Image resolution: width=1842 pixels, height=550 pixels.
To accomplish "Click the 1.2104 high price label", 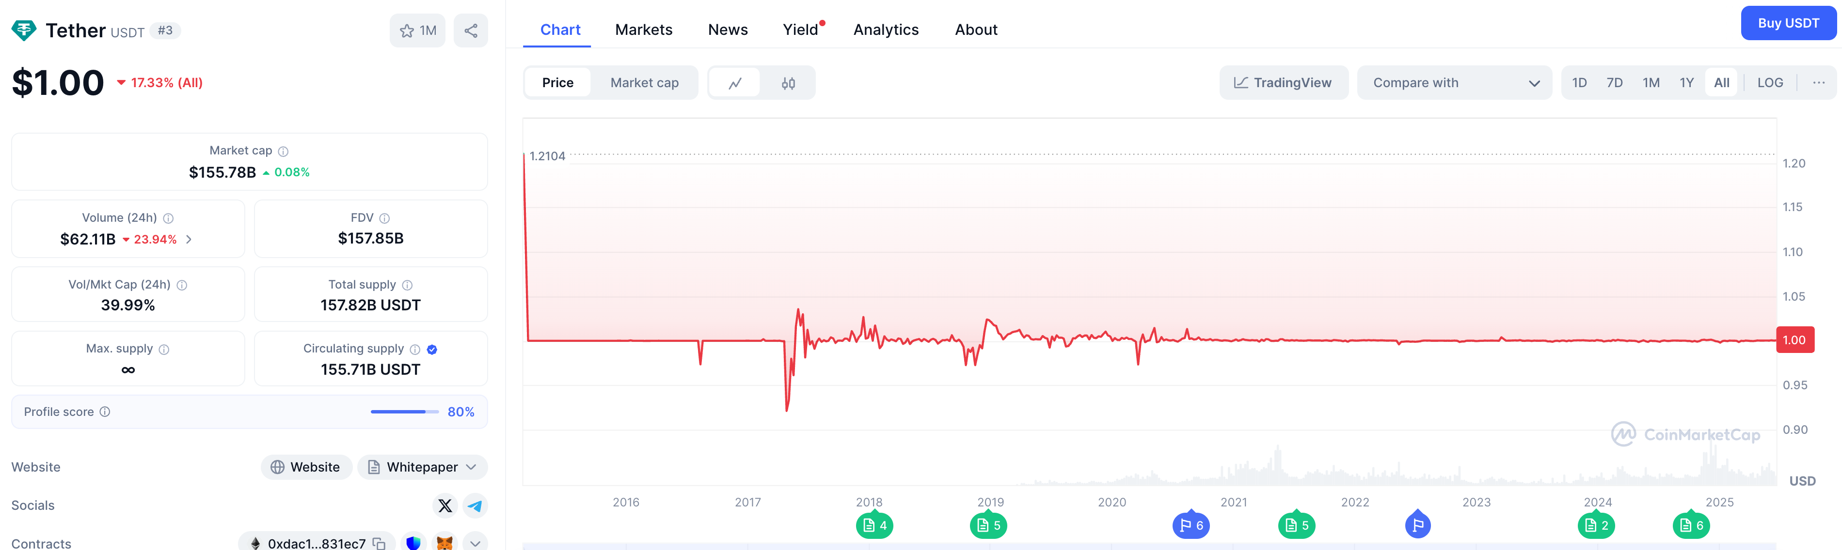I will [547, 156].
